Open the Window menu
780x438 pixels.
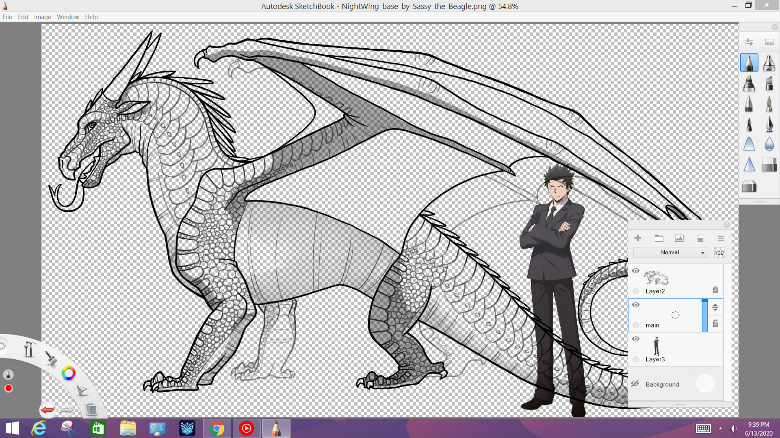(68, 17)
